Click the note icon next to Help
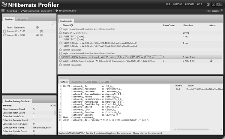 (208, 4)
